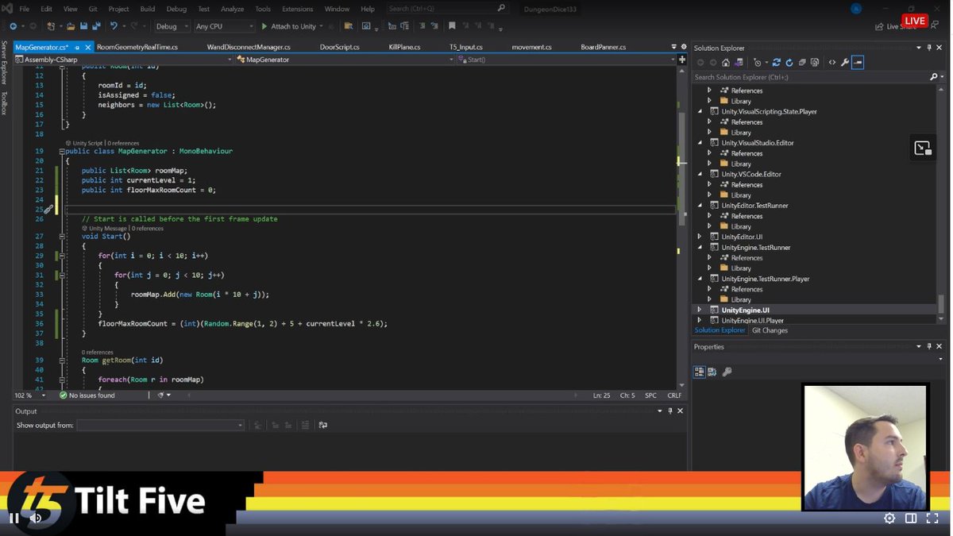This screenshot has width=953, height=536.
Task: Click the video player fullscreen icon
Action: [x=932, y=518]
